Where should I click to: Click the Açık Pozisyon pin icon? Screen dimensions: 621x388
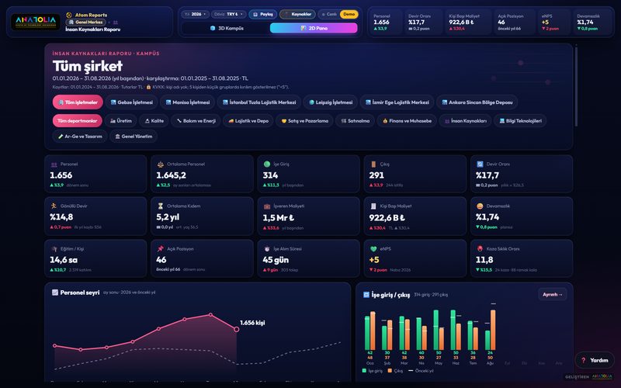tap(161, 249)
